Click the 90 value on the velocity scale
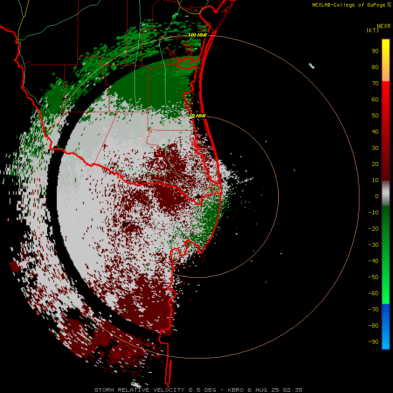The width and height of the screenshot is (393, 393). click(375, 51)
